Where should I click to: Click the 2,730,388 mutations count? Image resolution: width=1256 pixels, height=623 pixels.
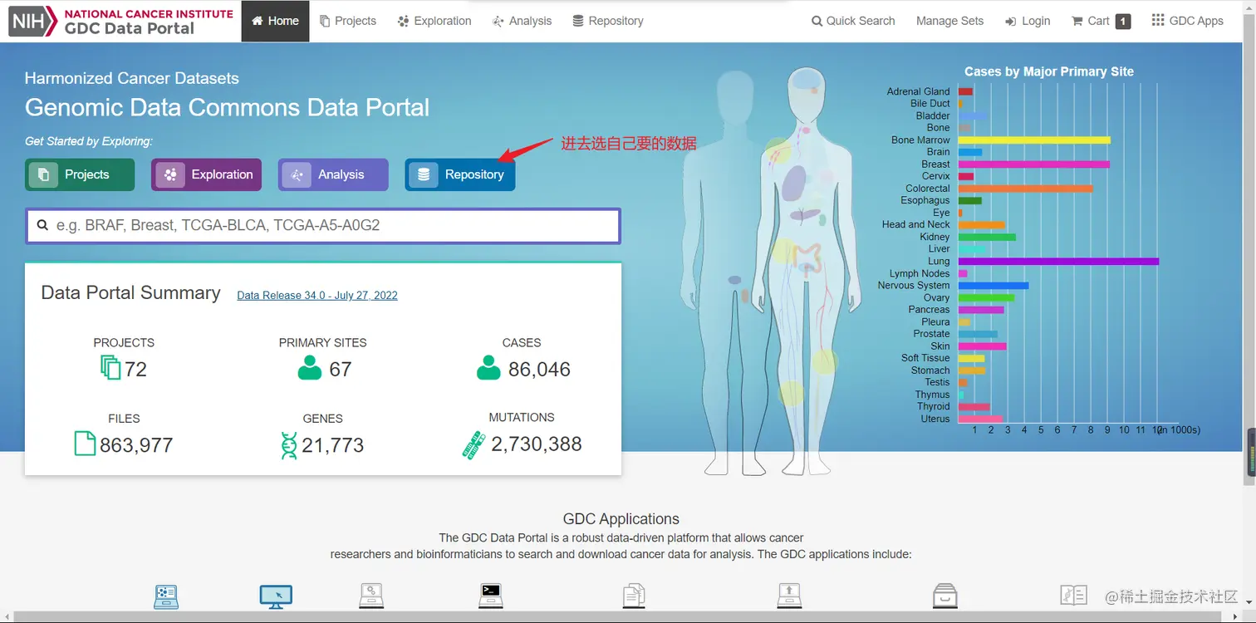pos(537,444)
